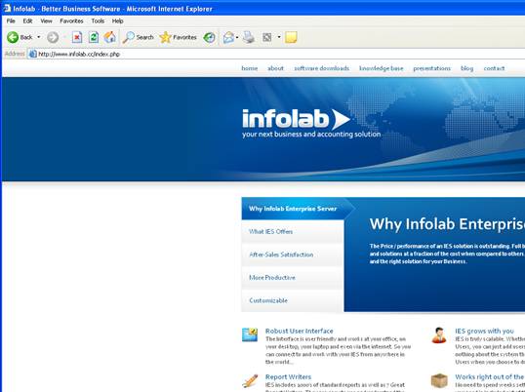
Task: Click the Robust User Interface heading link
Action: [299, 331]
